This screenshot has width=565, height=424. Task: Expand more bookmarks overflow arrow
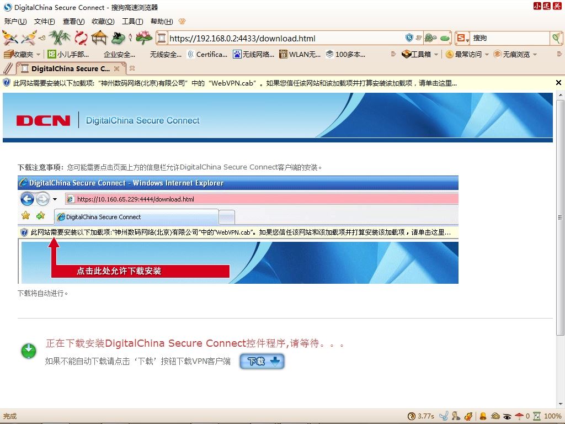(x=393, y=54)
